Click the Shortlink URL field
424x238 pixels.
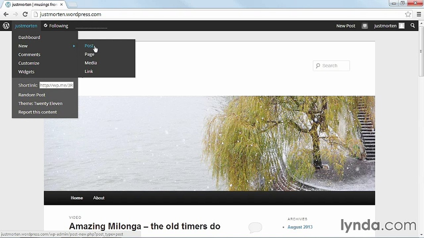click(56, 85)
